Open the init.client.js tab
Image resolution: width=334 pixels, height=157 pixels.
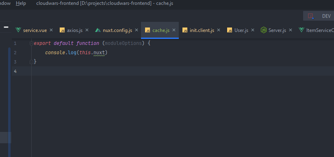tap(202, 30)
